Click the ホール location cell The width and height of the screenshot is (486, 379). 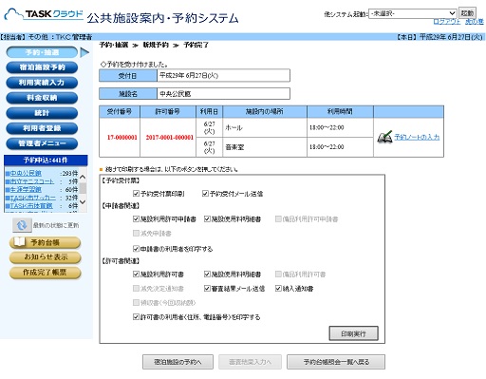point(265,127)
